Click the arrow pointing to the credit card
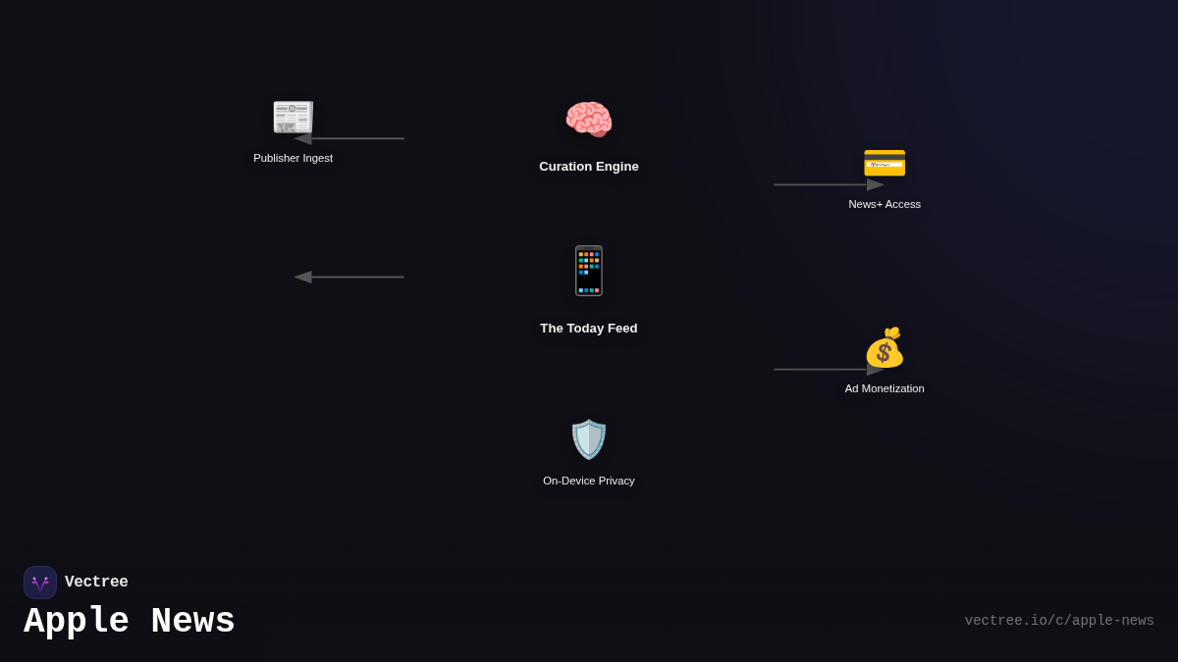The width and height of the screenshot is (1178, 662). pos(825,184)
